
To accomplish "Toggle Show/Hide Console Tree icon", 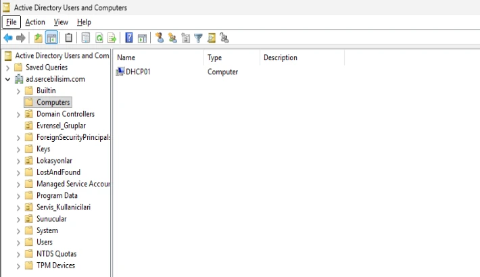I will (x=51, y=38).
